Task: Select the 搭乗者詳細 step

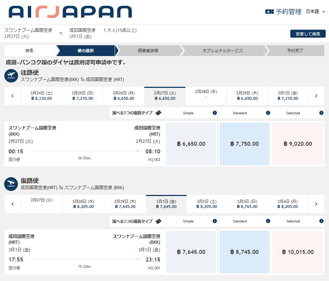Action: pos(148,51)
